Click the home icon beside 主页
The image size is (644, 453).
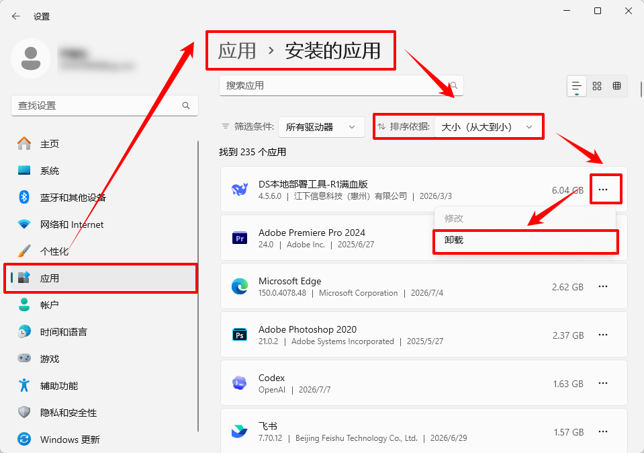click(24, 143)
